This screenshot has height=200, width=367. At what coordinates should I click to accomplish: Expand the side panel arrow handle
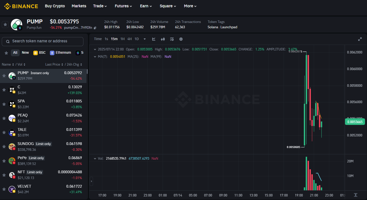(91, 181)
